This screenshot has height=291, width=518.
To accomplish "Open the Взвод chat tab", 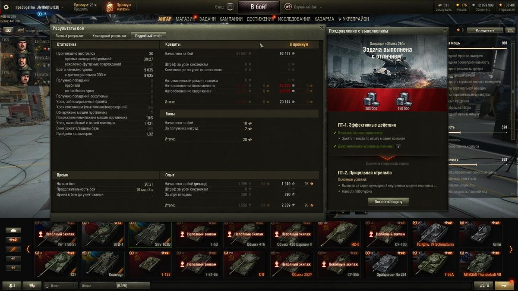I will tap(60, 285).
